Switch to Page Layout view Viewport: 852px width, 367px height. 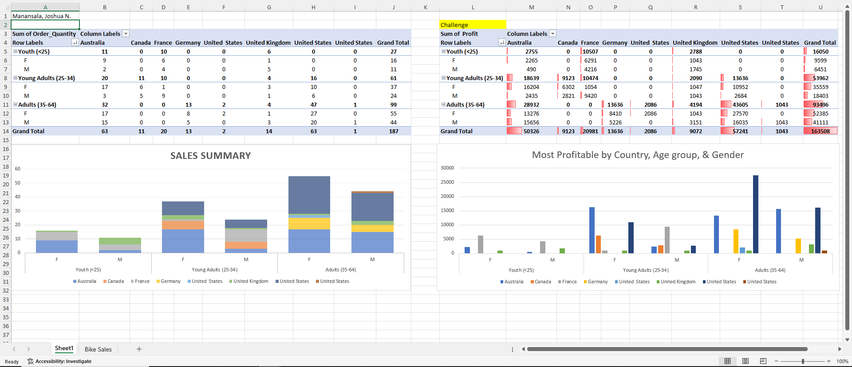coord(745,361)
